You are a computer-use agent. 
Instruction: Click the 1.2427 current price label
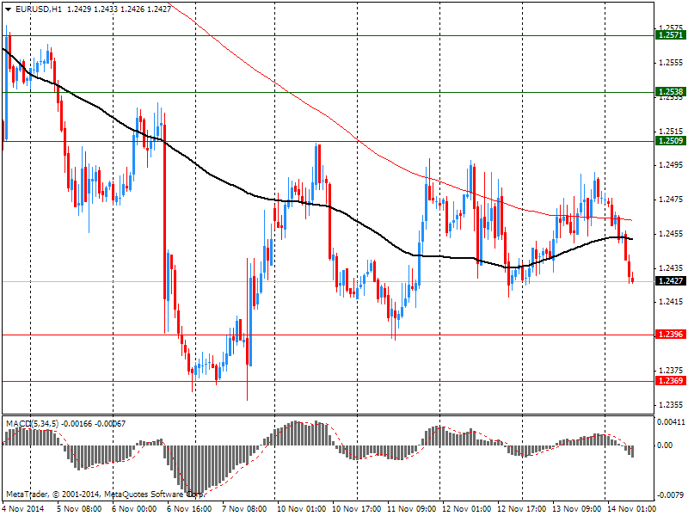[670, 281]
